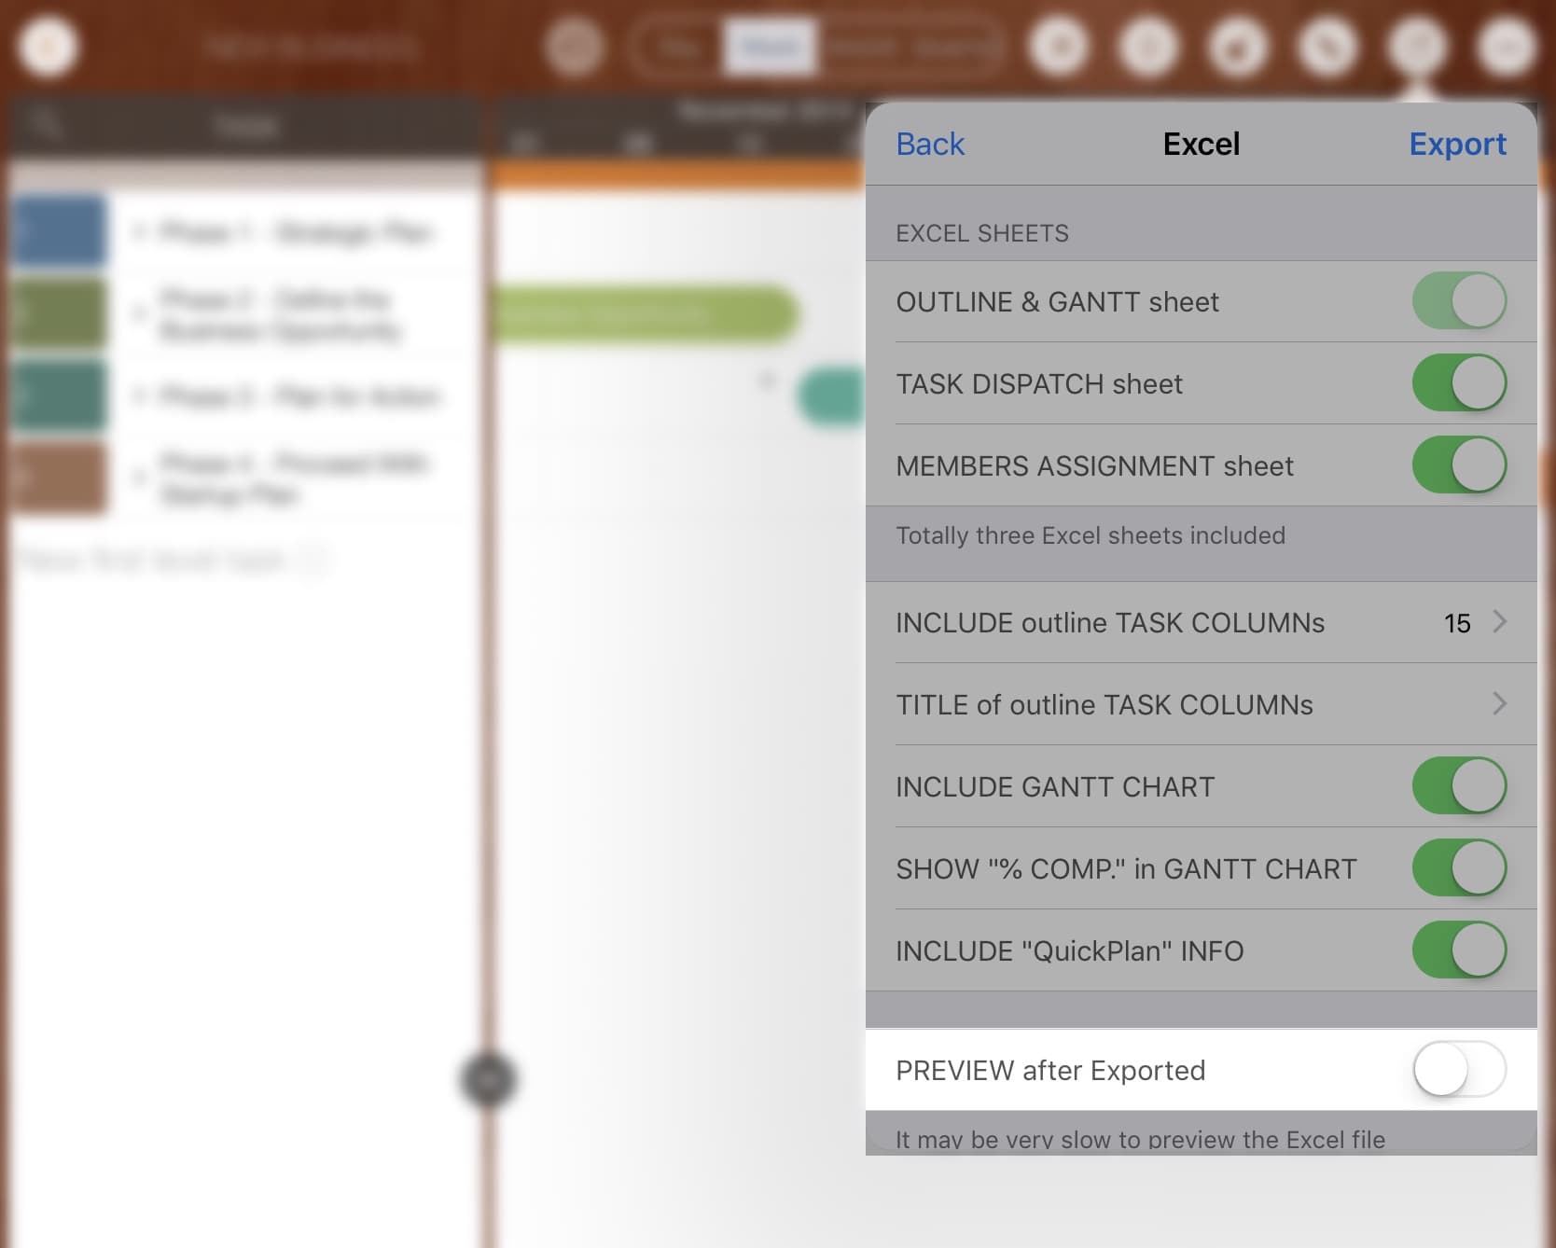Viewport: 1556px width, 1248px height.
Task: Disable INCLUDE GANTT CHART toggle
Action: pyautogui.click(x=1458, y=786)
